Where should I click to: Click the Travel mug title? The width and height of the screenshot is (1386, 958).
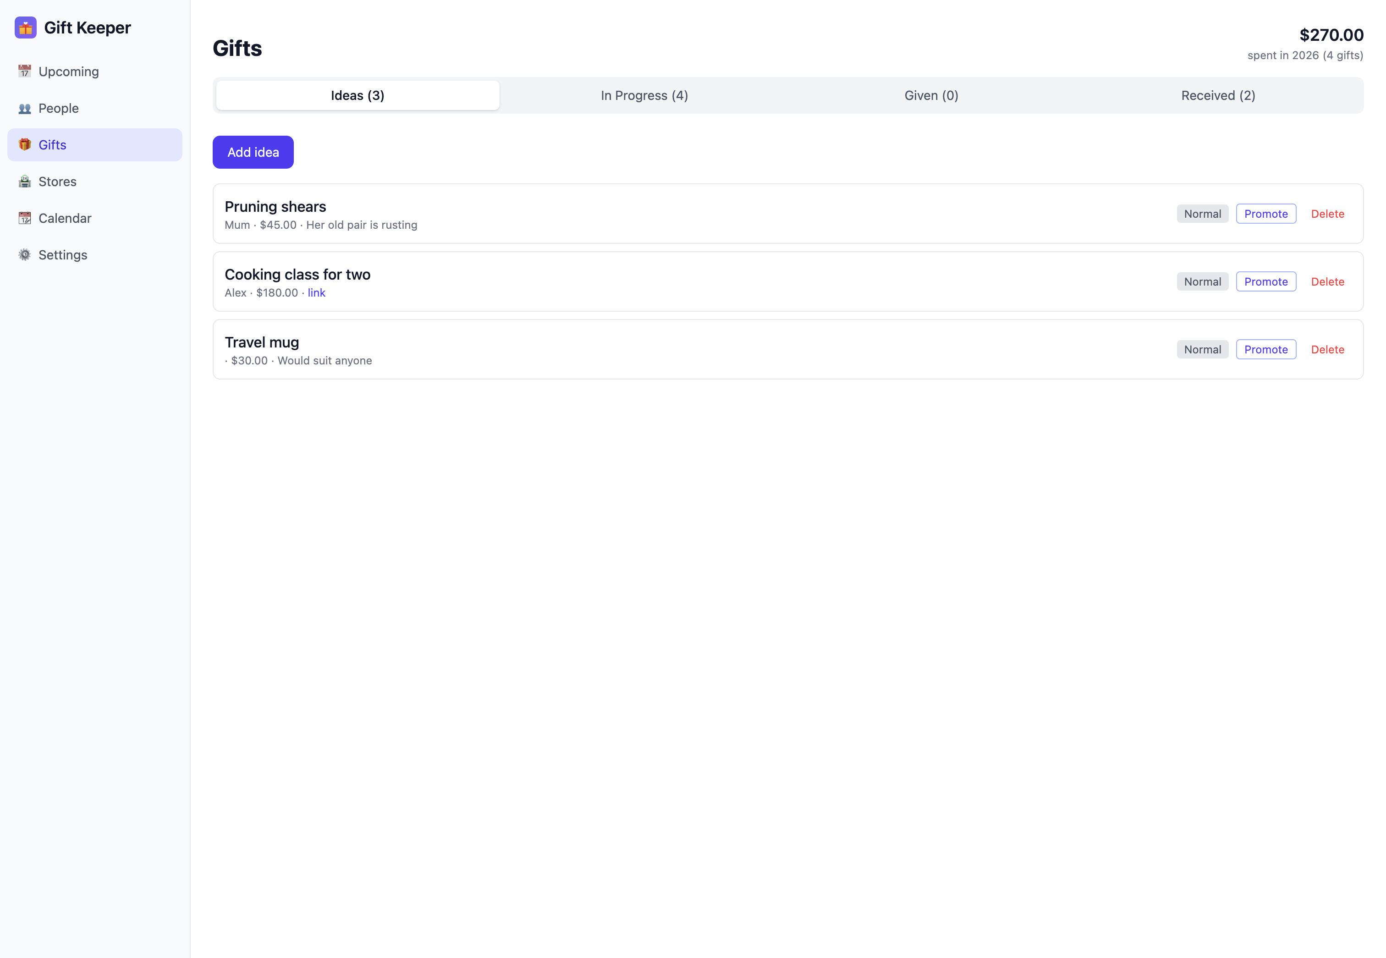[x=262, y=342]
